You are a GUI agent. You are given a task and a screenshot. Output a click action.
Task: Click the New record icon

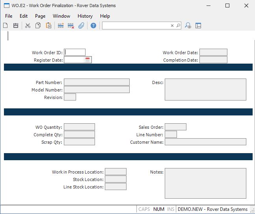pyautogui.click(x=6, y=26)
